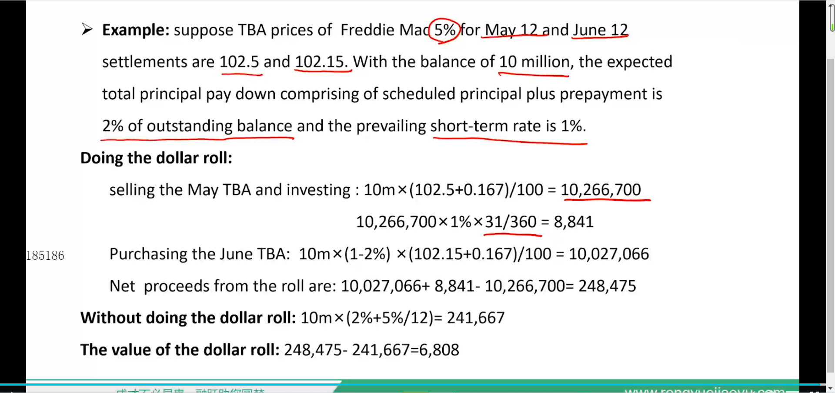Click the underlined "June 12" settlement date
Image resolution: width=835 pixels, height=393 pixels.
tap(600, 30)
